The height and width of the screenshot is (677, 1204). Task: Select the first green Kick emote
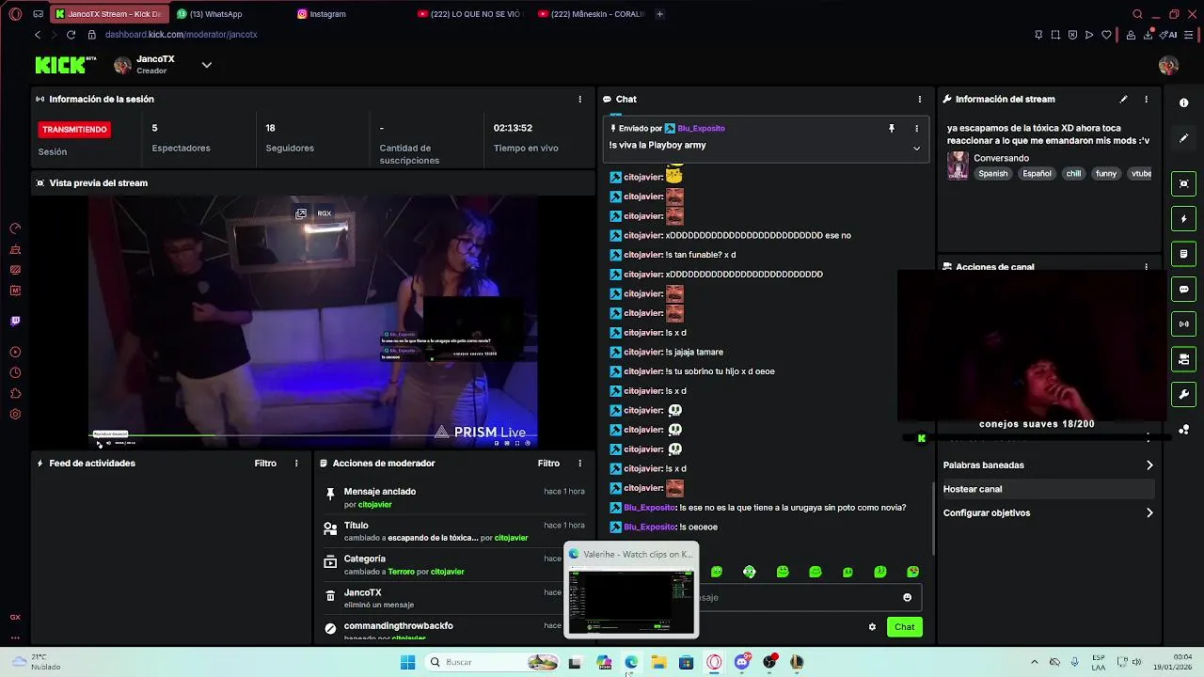point(717,572)
